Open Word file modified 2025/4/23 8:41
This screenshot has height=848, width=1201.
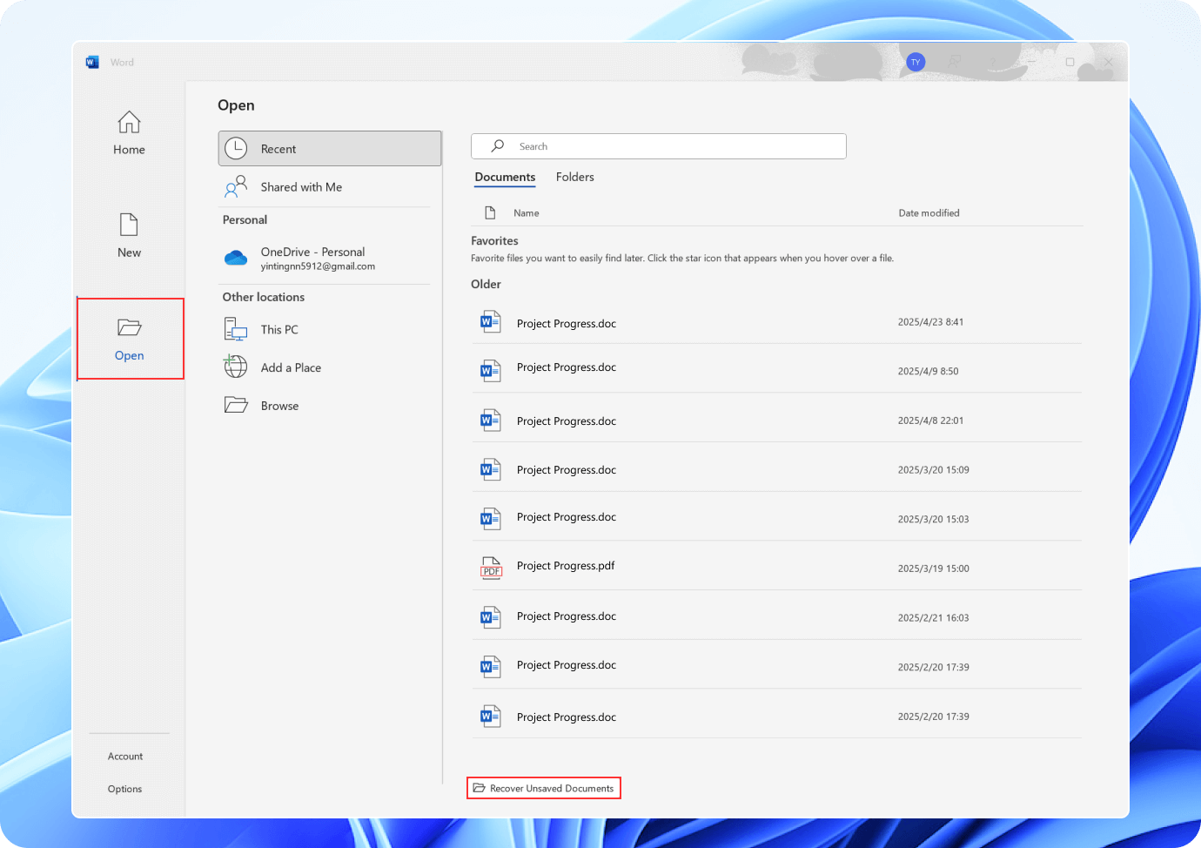coord(776,322)
